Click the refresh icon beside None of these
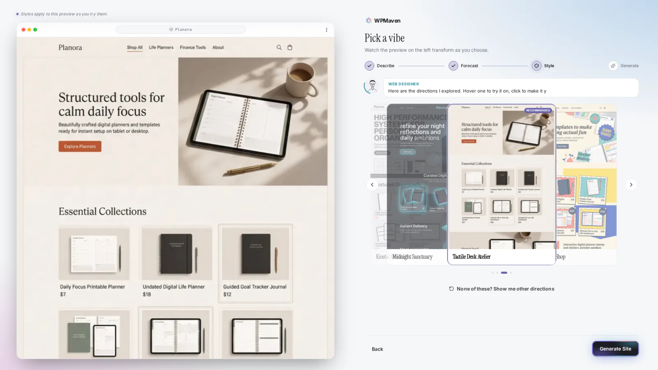The image size is (658, 370). [x=451, y=289]
